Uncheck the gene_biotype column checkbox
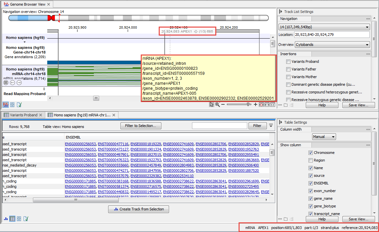The image size is (379, 232). pyautogui.click(x=311, y=206)
